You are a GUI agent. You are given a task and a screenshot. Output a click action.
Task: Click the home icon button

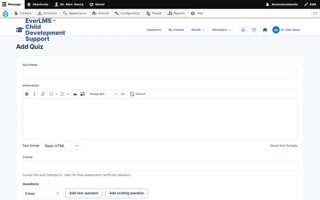coord(265,30)
